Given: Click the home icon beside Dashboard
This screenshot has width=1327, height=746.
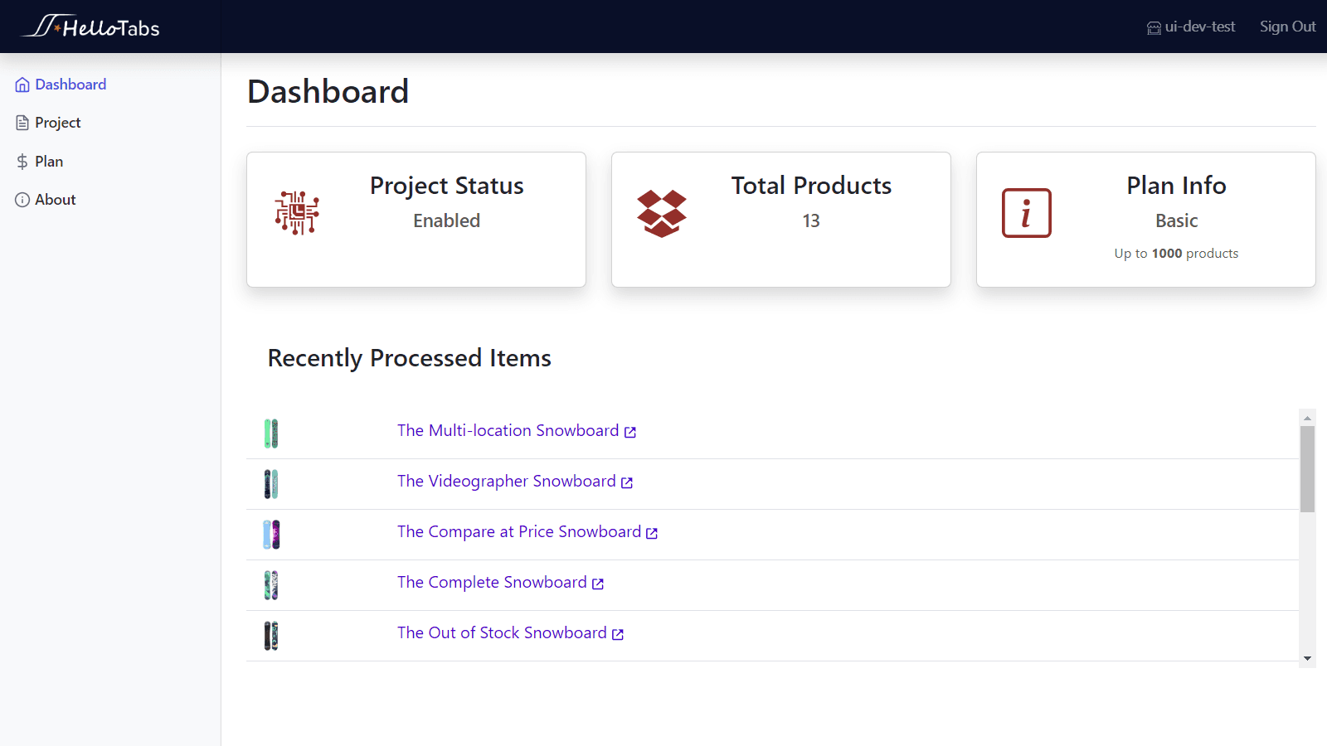Looking at the screenshot, I should coord(22,84).
